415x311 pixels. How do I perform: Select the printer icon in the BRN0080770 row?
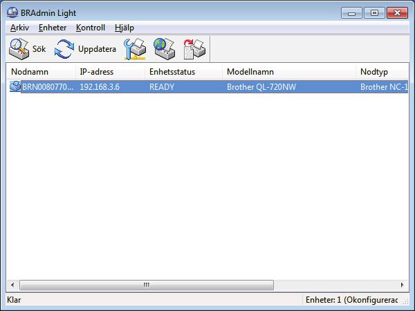pos(15,86)
